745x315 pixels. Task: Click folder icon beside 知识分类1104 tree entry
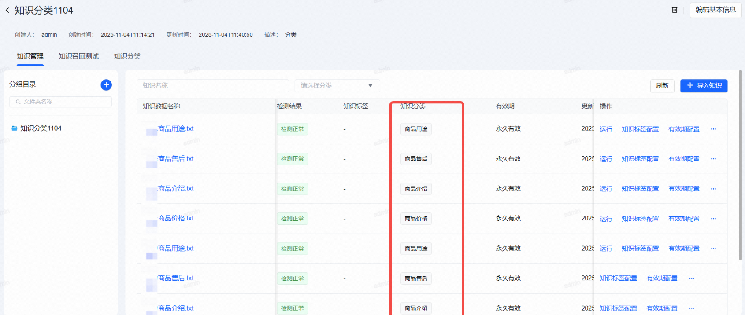point(14,128)
